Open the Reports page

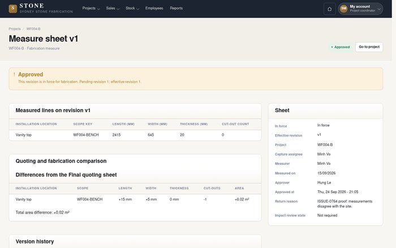(x=177, y=8)
